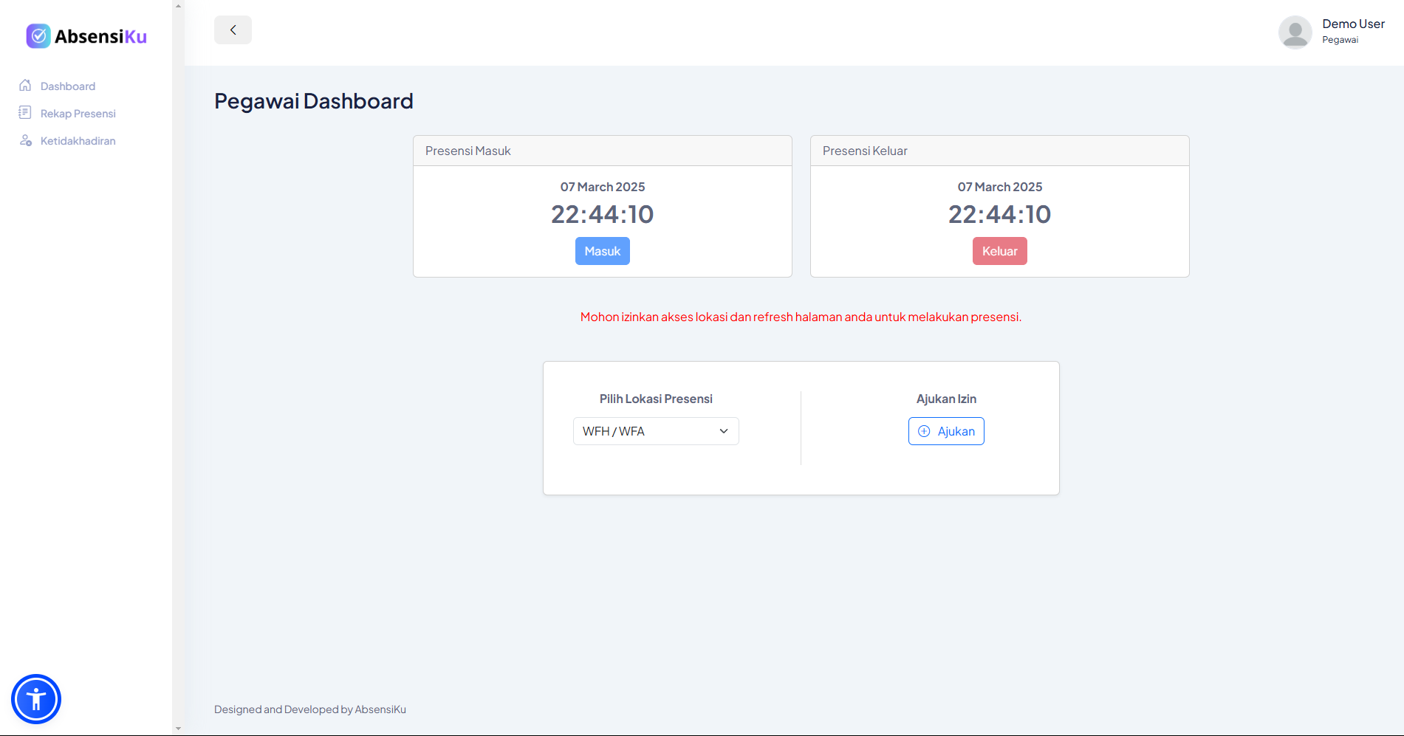
Task: Open the accessibility widget
Action: point(35,698)
